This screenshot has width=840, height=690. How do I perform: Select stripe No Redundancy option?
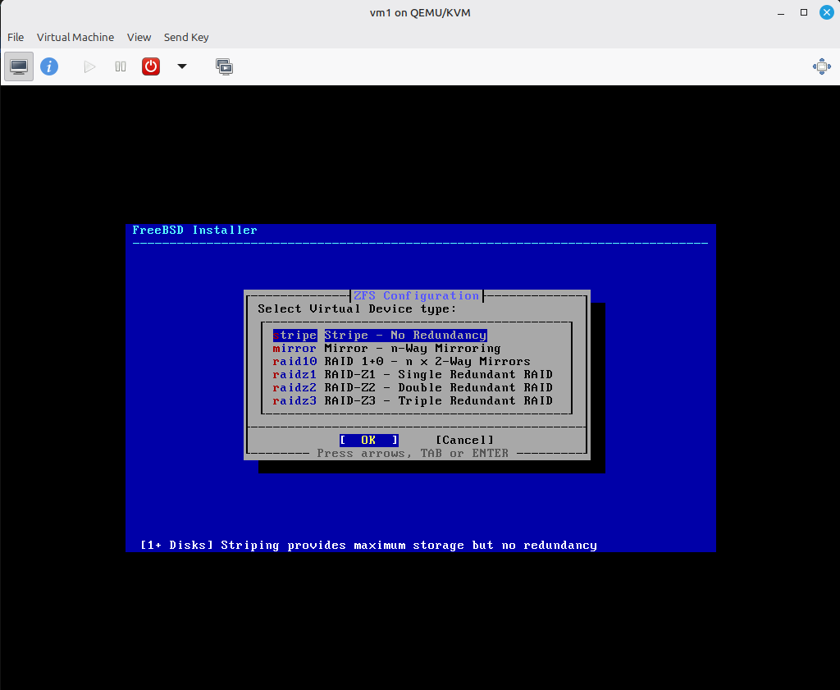380,335
